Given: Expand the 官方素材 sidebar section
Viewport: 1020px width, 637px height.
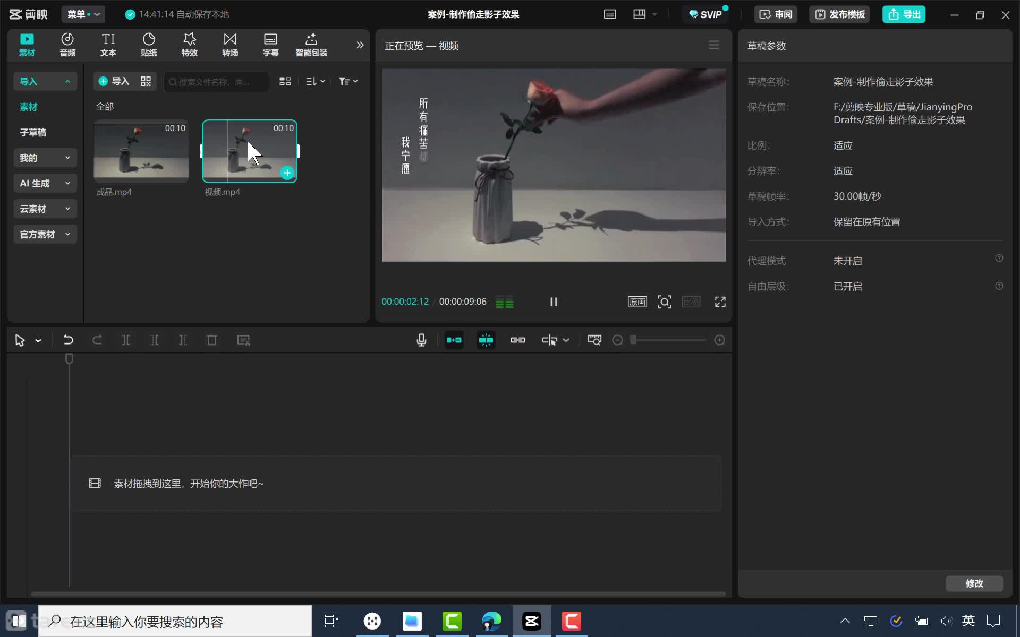Looking at the screenshot, I should click(x=45, y=234).
